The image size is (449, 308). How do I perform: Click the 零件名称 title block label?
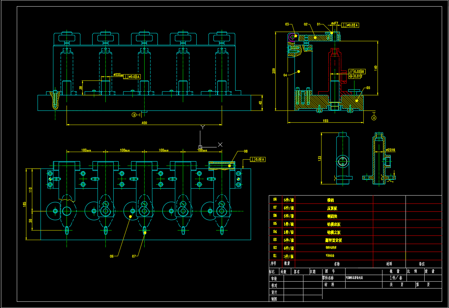coord(328,278)
